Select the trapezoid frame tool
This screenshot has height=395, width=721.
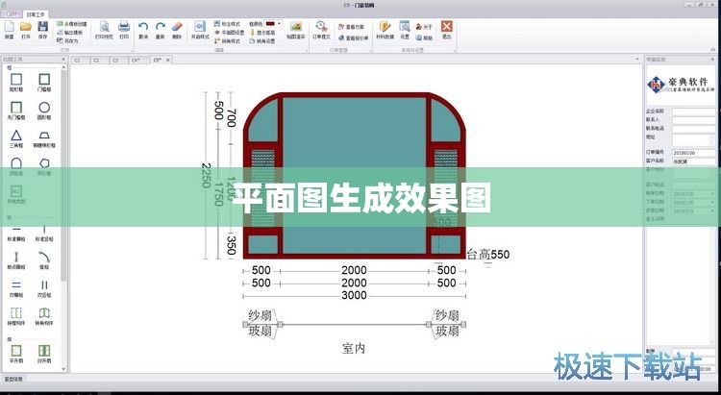click(x=44, y=138)
